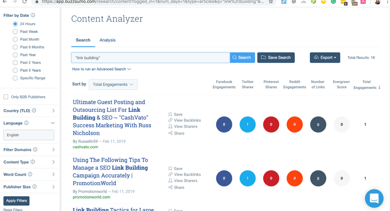The height and width of the screenshot is (211, 390).
Task: Click the English language input field
Action: (29, 135)
